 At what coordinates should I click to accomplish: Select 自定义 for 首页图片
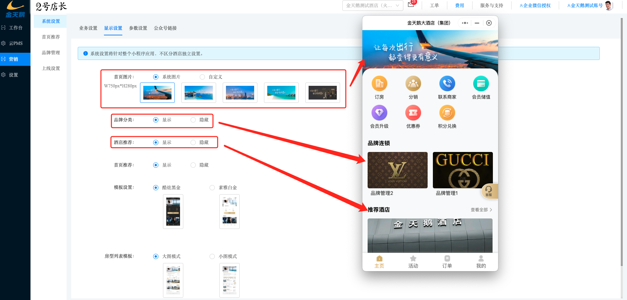(202, 77)
